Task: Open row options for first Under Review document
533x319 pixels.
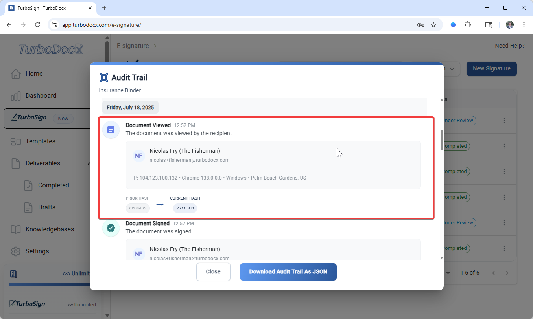Action: [x=504, y=121]
